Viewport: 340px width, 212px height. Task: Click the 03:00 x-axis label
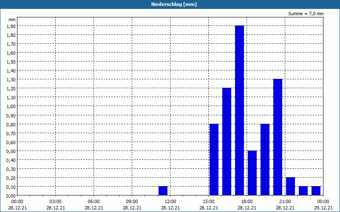point(56,202)
